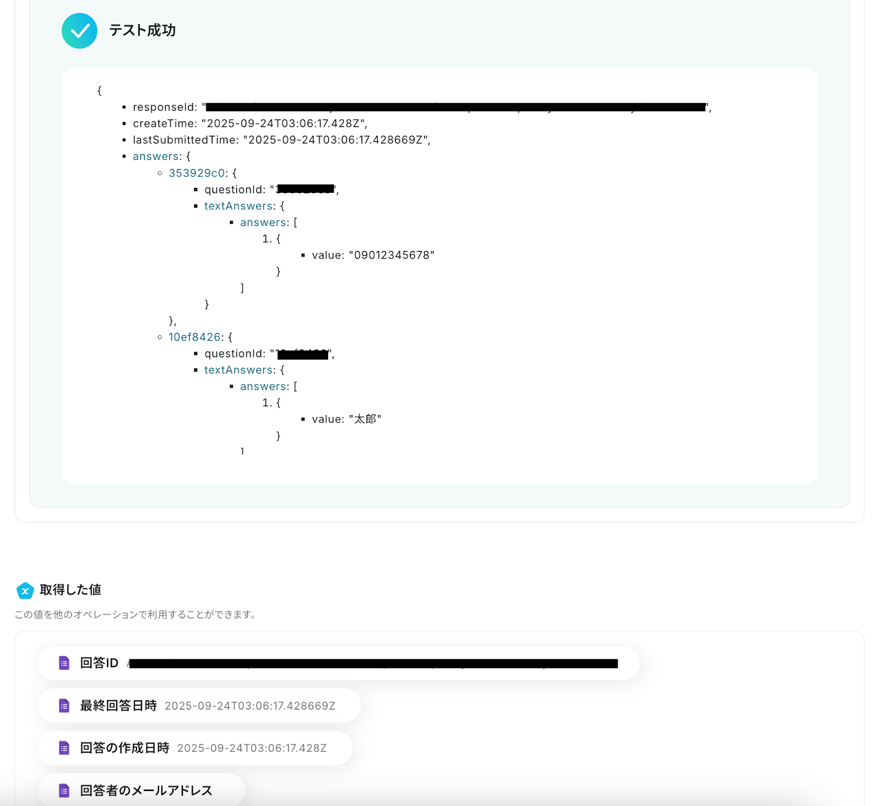
Task: Click the form icon next to 回答ID
Action: 64,663
